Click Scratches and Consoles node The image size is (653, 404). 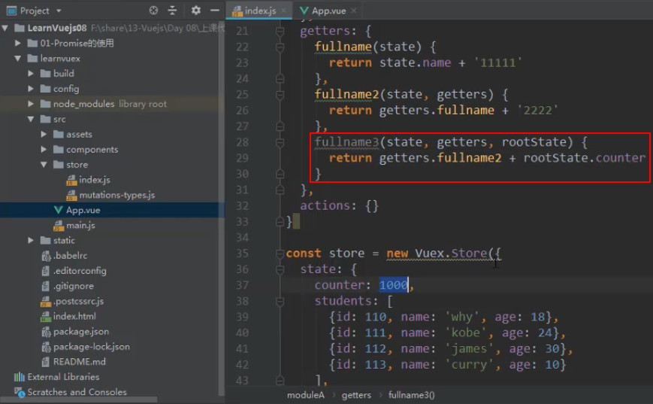click(77, 392)
